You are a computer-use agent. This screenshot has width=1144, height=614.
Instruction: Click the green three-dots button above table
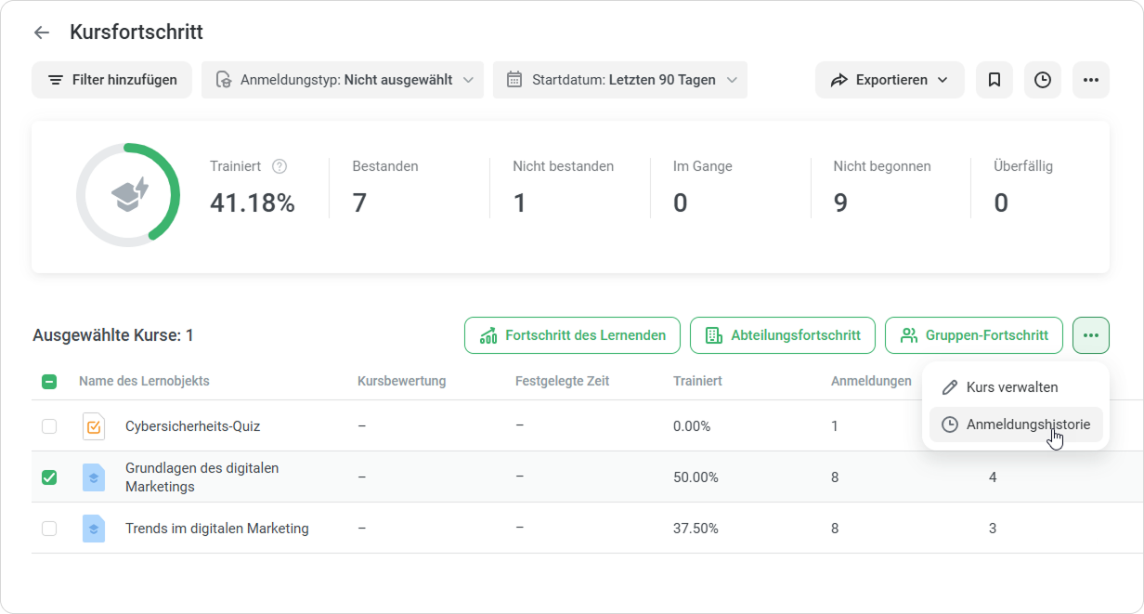pos(1091,335)
